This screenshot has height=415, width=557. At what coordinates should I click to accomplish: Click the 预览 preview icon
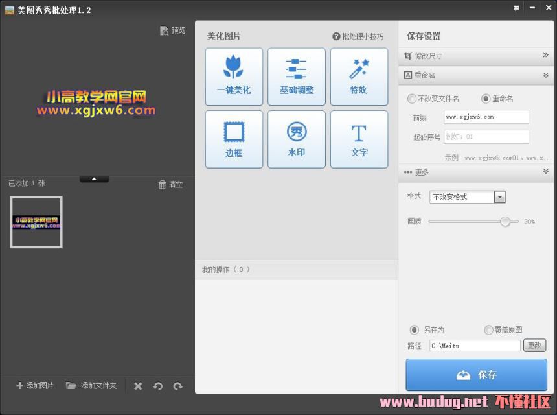[x=164, y=31]
